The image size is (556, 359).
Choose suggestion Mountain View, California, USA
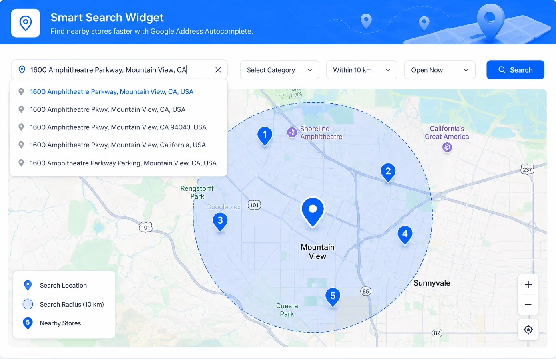118,145
